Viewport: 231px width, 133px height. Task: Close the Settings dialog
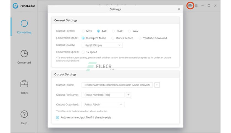(179, 9)
